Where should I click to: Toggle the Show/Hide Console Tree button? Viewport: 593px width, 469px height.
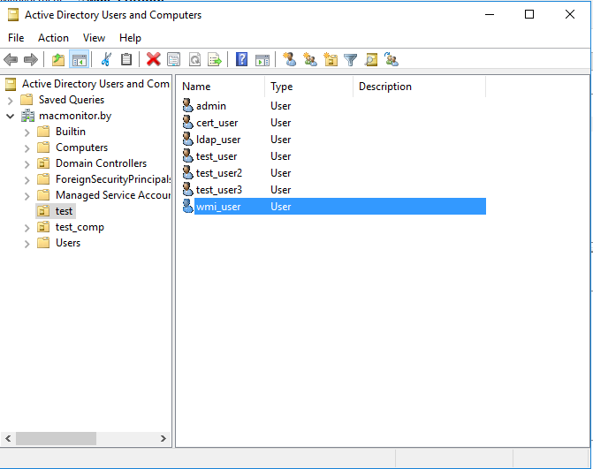(x=79, y=59)
